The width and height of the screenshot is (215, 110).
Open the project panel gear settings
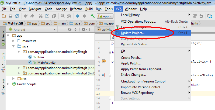[x=84, y=30]
